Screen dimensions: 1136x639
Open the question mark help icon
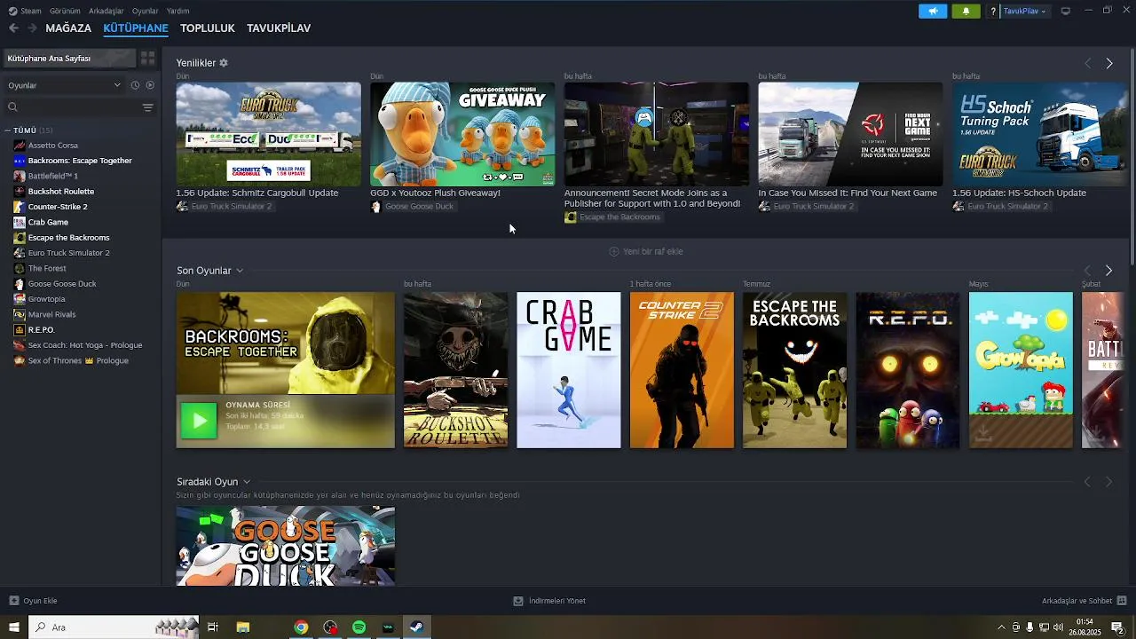993,12
